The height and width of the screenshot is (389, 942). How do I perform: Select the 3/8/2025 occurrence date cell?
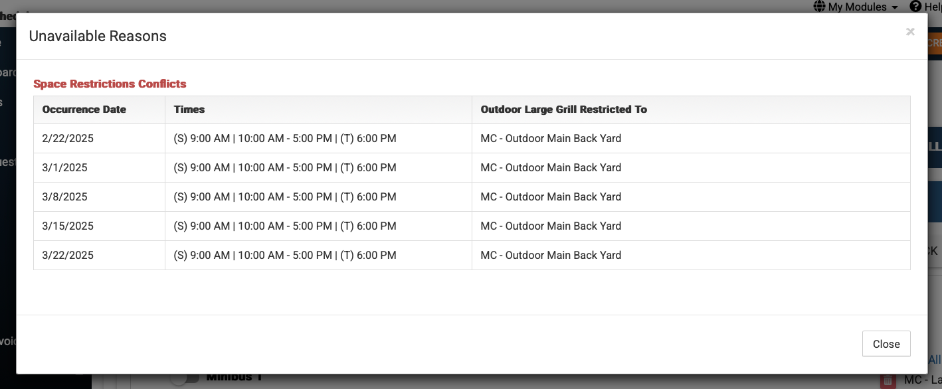pyautogui.click(x=65, y=197)
